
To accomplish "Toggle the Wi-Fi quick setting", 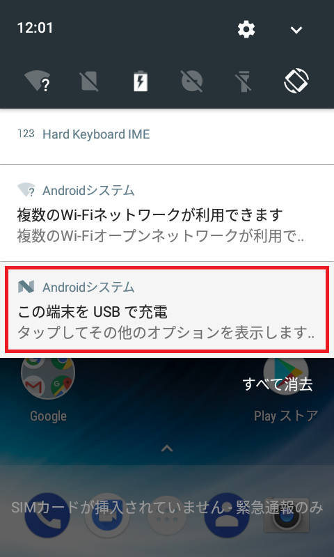I will (x=38, y=81).
